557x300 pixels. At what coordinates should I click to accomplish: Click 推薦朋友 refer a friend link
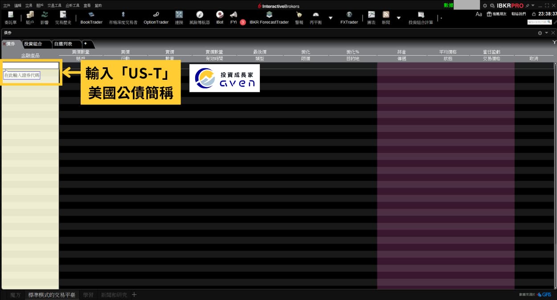(497, 14)
